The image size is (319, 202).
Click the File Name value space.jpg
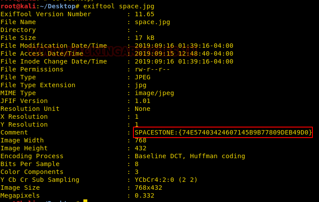pyautogui.click(x=152, y=22)
